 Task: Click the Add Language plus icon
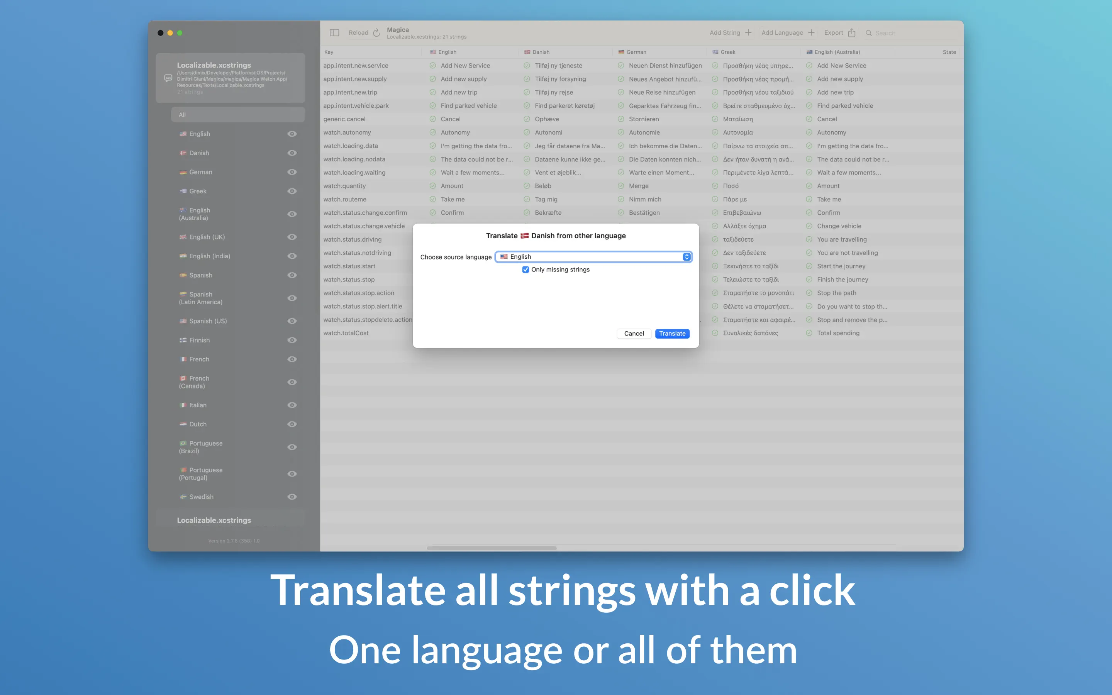(x=811, y=33)
